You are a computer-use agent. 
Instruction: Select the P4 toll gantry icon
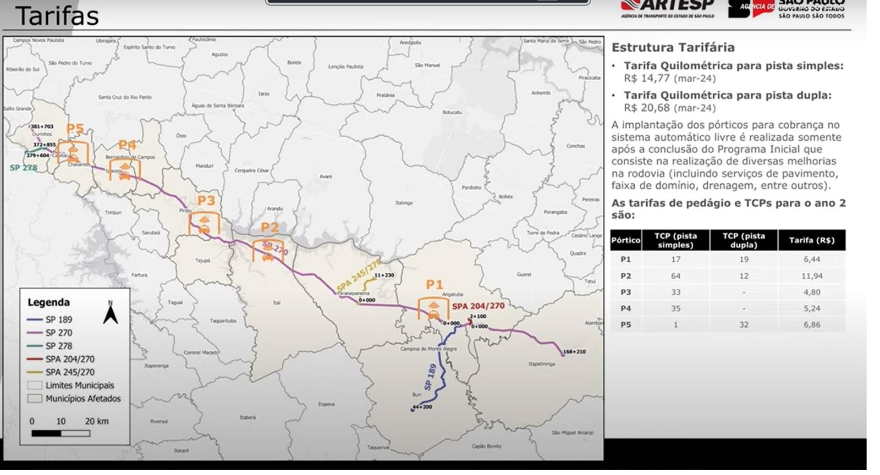pyautogui.click(x=125, y=170)
